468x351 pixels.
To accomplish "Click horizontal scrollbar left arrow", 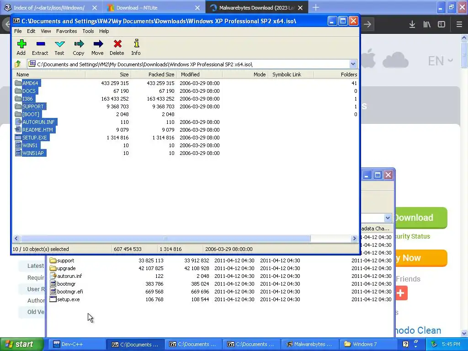I will click(x=16, y=238).
